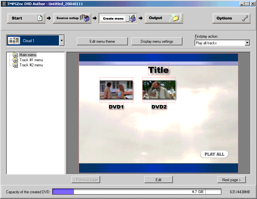The image size is (257, 199).
Task: Click the wrench icon on Options
Action: point(245,18)
